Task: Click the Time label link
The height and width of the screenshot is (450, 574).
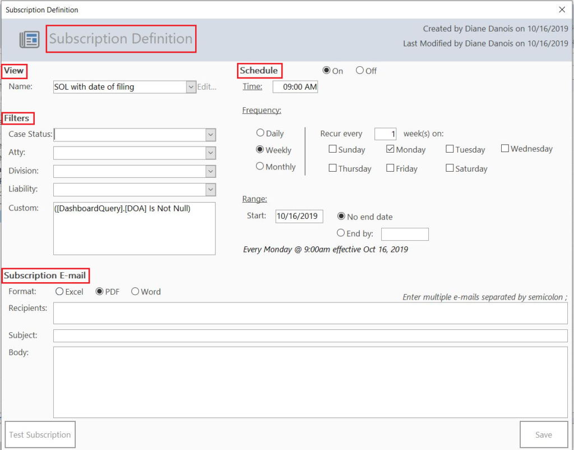Action: point(252,86)
